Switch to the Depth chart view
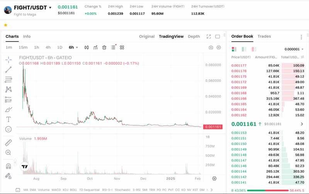This screenshot has height=194, width=309. [194, 37]
